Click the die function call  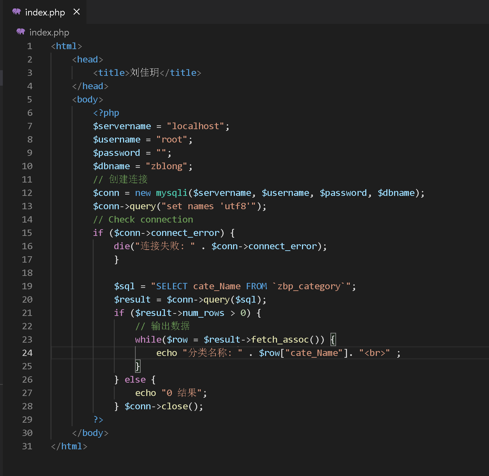tap(122, 246)
